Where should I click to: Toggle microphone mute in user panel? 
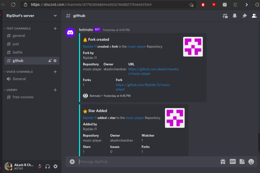point(40,166)
